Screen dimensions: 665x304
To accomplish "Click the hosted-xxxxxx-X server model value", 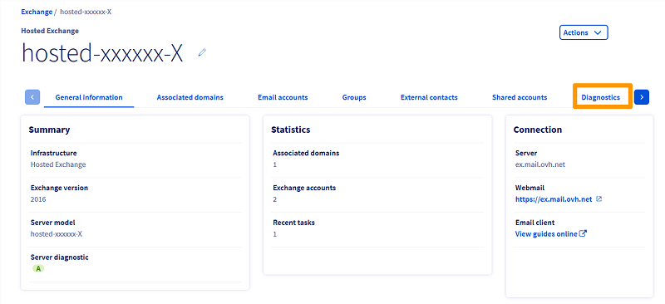I will tap(57, 234).
